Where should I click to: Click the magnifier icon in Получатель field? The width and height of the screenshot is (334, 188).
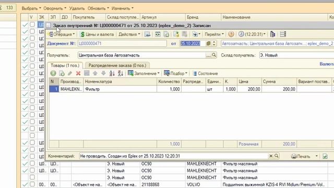point(214,55)
